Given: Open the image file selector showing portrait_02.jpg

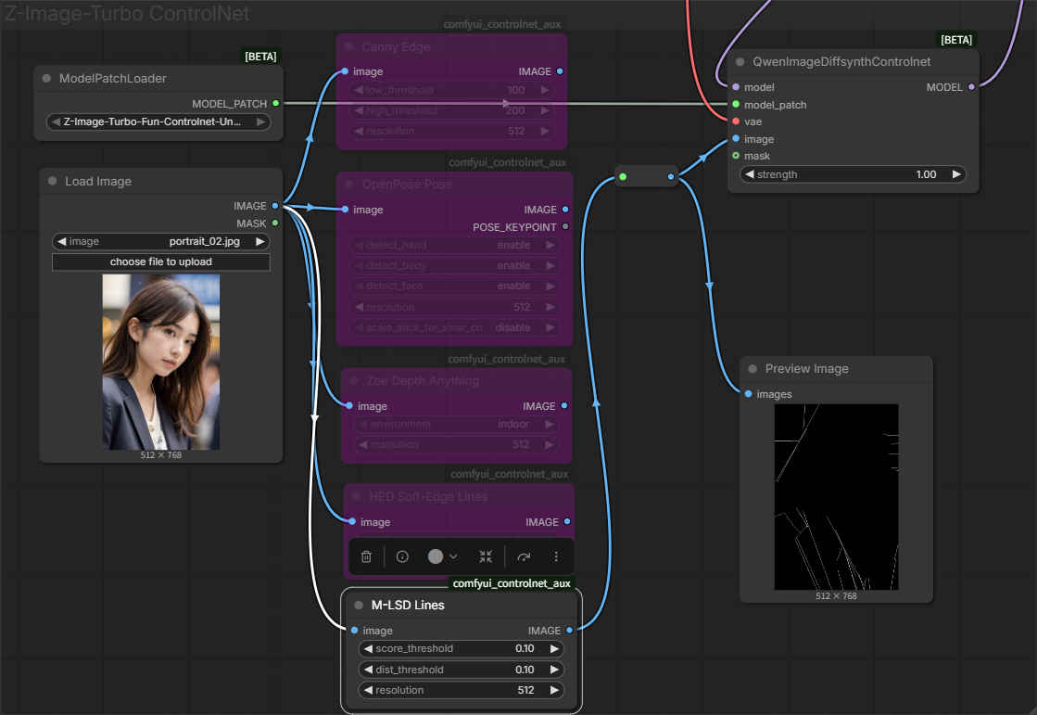Looking at the screenshot, I should click(160, 241).
